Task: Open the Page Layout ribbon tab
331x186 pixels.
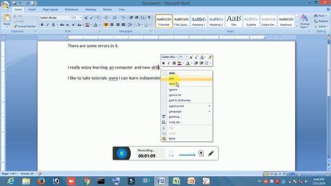Action: (x=50, y=9)
